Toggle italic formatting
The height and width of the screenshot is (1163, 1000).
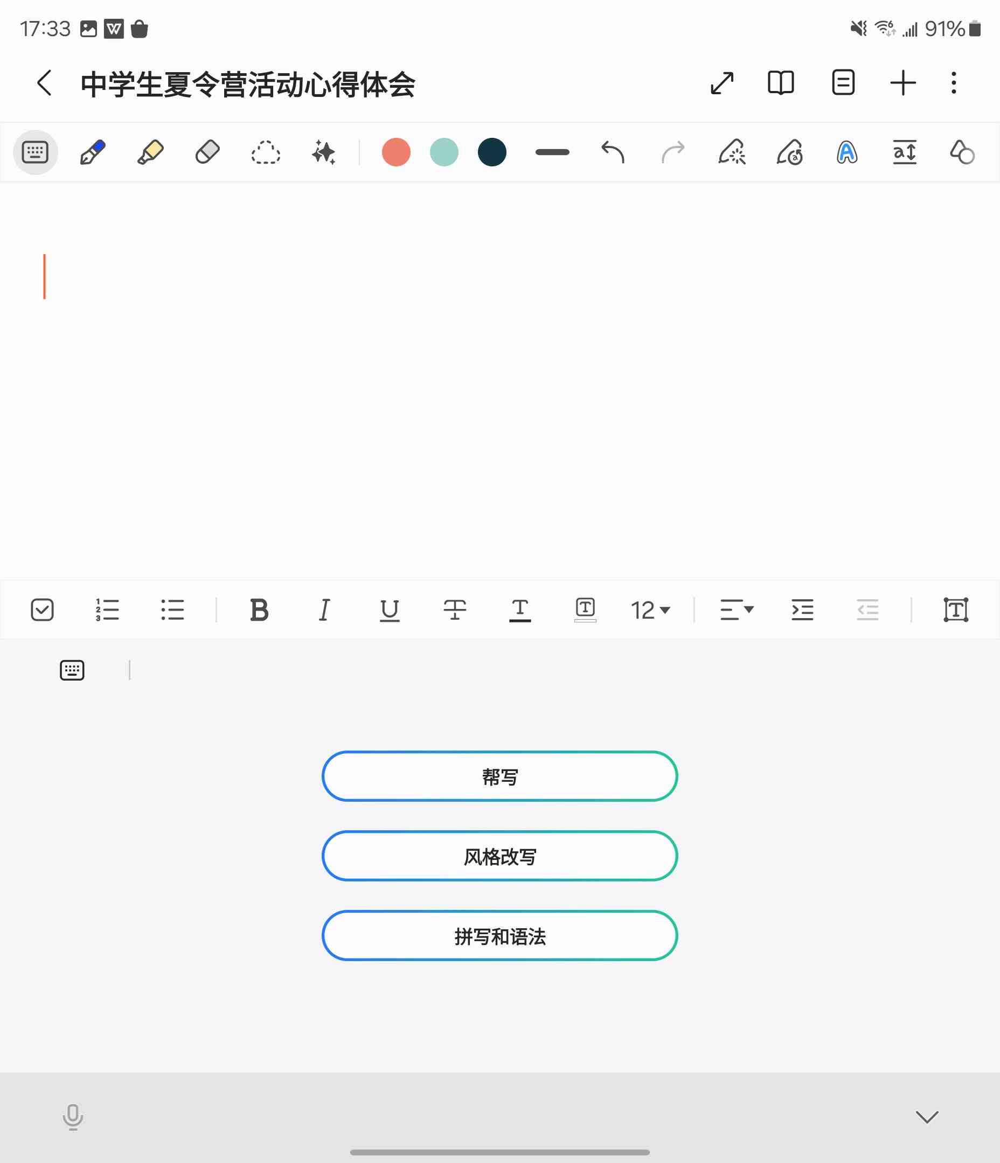pyautogui.click(x=324, y=609)
